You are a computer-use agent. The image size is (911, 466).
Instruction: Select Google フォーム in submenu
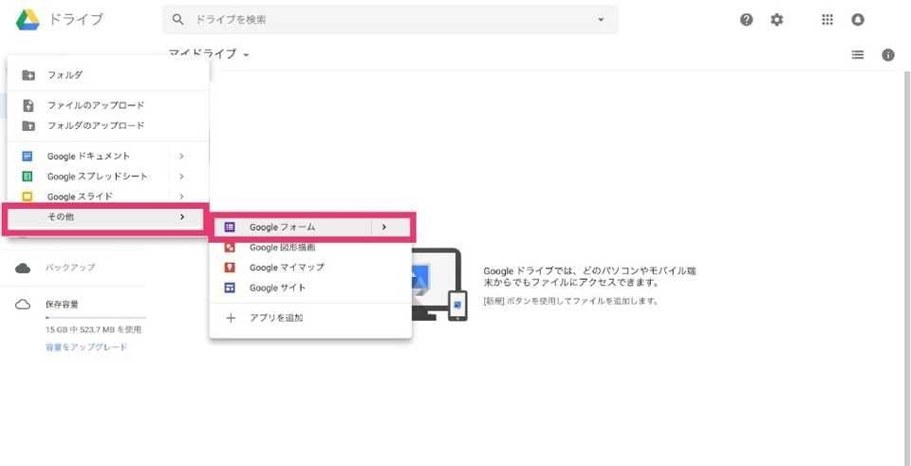tap(311, 227)
